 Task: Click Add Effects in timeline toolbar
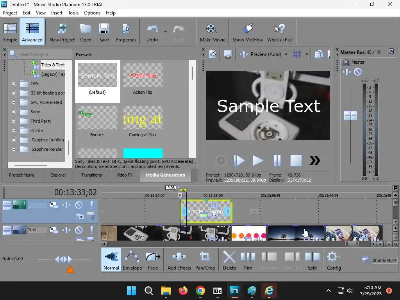tap(179, 260)
